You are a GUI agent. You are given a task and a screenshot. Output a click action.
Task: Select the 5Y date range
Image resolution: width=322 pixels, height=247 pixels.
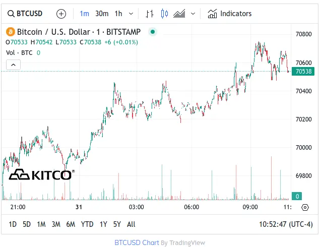117,224
